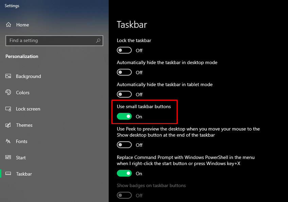Viewport: 288px width, 202px height.
Task: Click the Themes brush icon
Action: click(x=8, y=125)
